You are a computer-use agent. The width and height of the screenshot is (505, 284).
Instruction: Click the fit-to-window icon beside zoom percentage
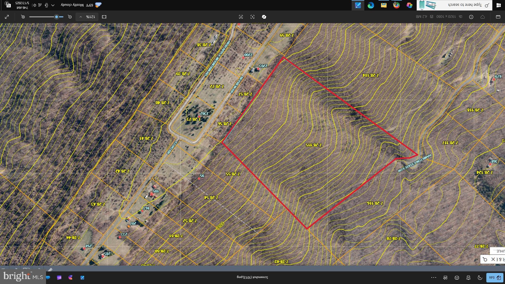[x=104, y=17]
